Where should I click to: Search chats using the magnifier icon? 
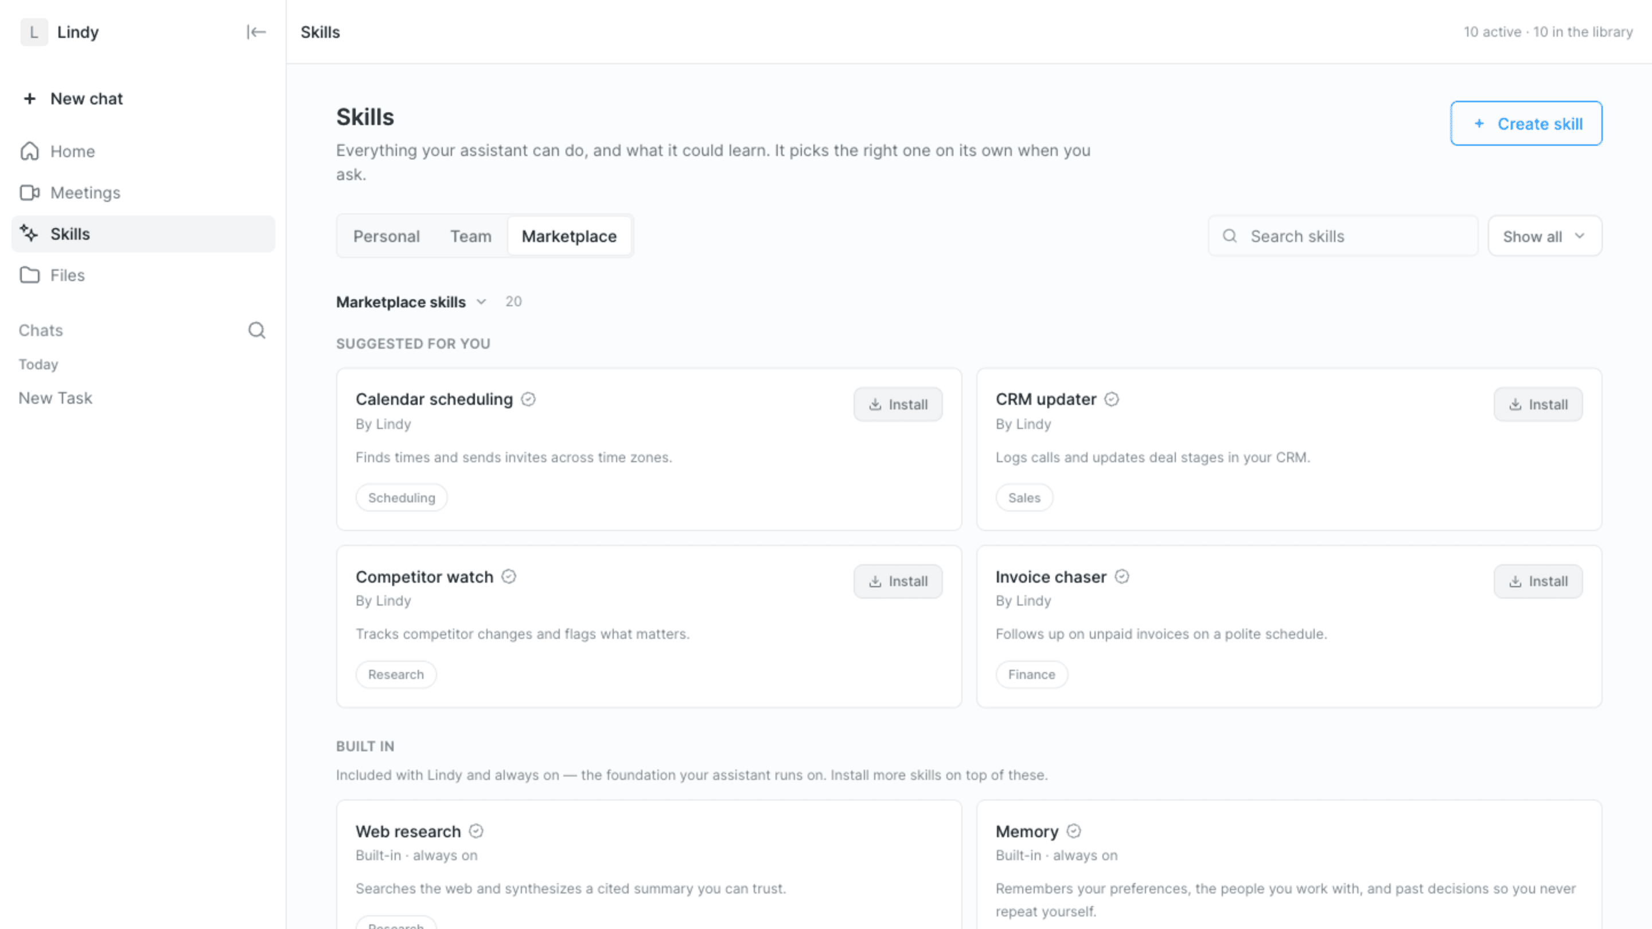[x=256, y=330]
